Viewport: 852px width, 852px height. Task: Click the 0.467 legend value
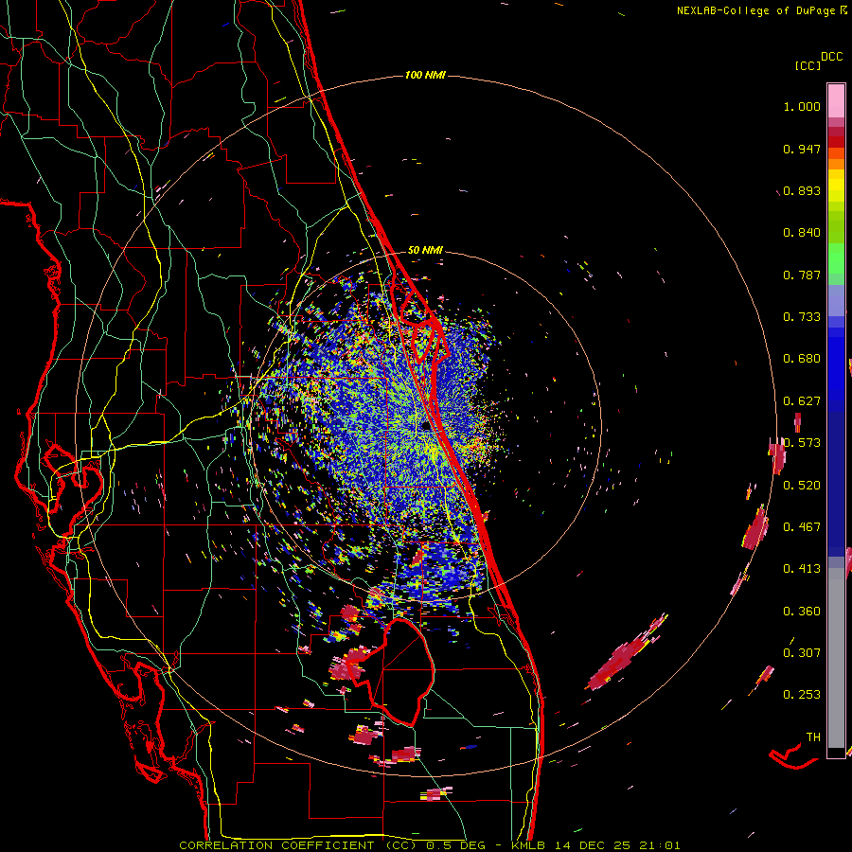(802, 527)
